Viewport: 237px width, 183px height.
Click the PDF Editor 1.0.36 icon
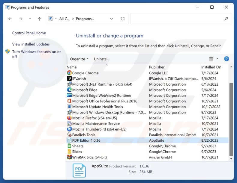click(69, 140)
